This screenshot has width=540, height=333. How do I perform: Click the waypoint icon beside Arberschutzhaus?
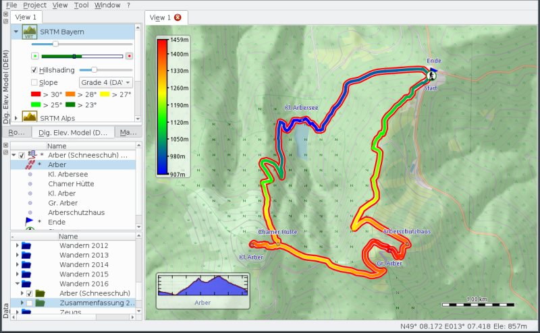coord(30,212)
